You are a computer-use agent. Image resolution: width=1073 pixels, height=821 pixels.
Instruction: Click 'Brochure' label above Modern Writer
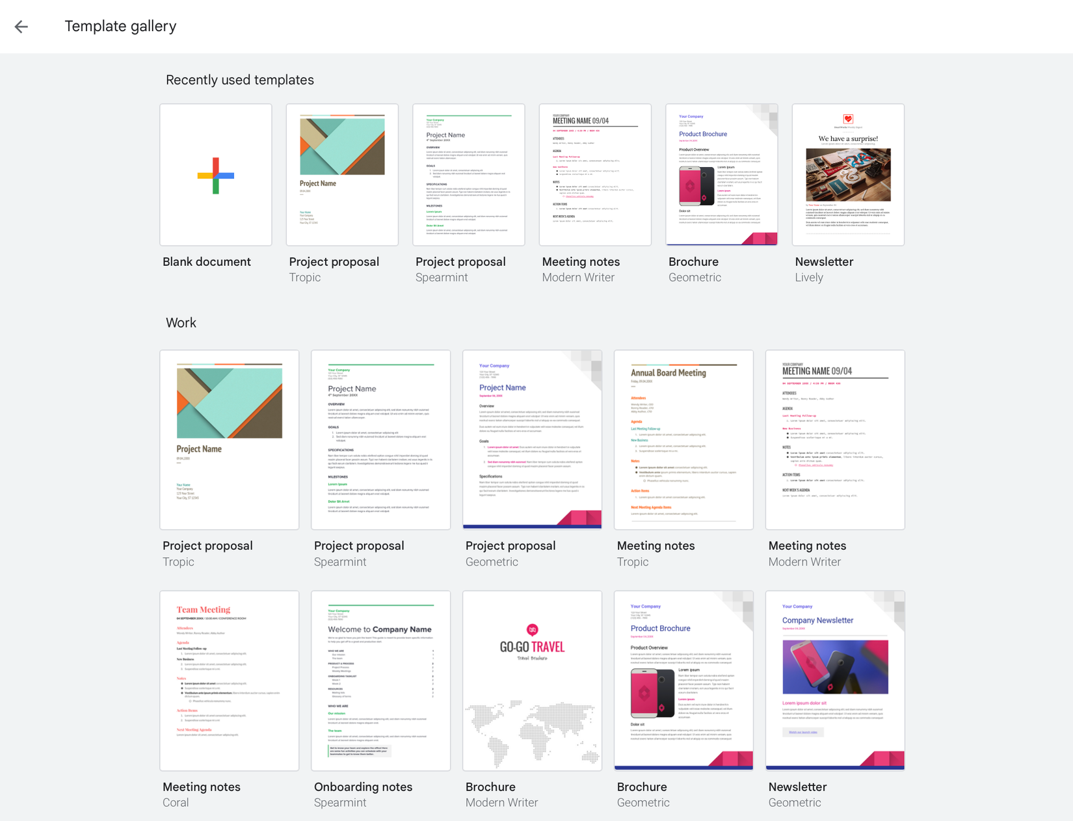tap(490, 787)
